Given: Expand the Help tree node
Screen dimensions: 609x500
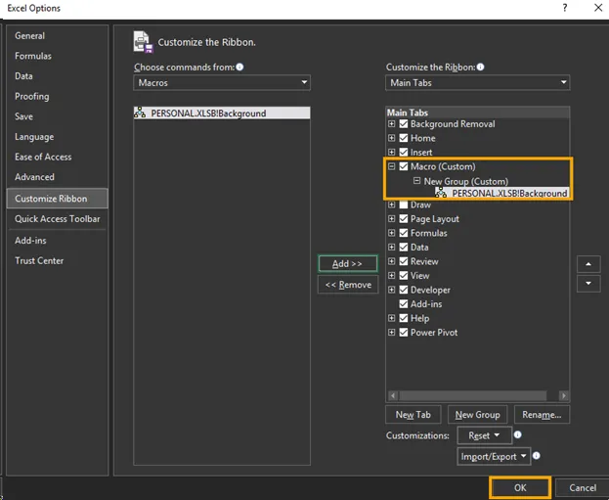Looking at the screenshot, I should click(x=391, y=318).
